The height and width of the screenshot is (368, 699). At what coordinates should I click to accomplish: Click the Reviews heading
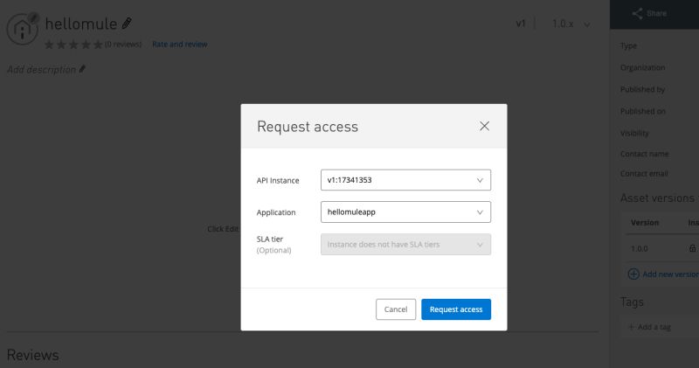coord(33,355)
